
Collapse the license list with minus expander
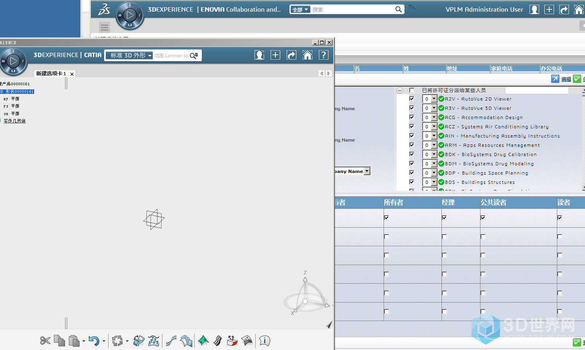(400, 91)
